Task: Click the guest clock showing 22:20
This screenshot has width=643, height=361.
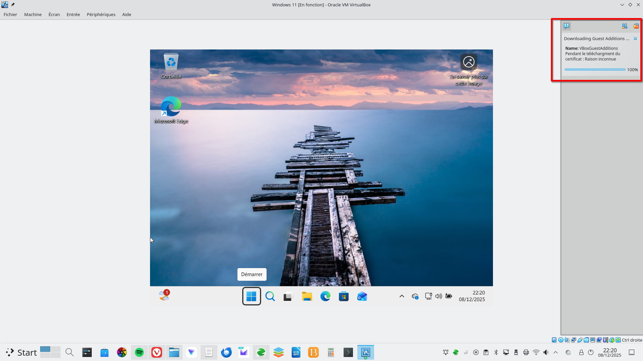Action: tap(472, 296)
